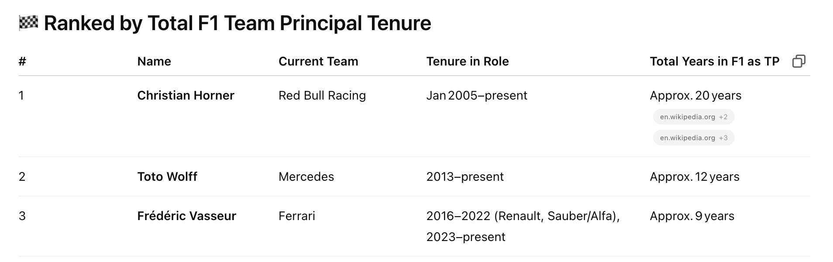Click the Total Years in F1 as TP header
833x262 pixels.
tap(714, 62)
